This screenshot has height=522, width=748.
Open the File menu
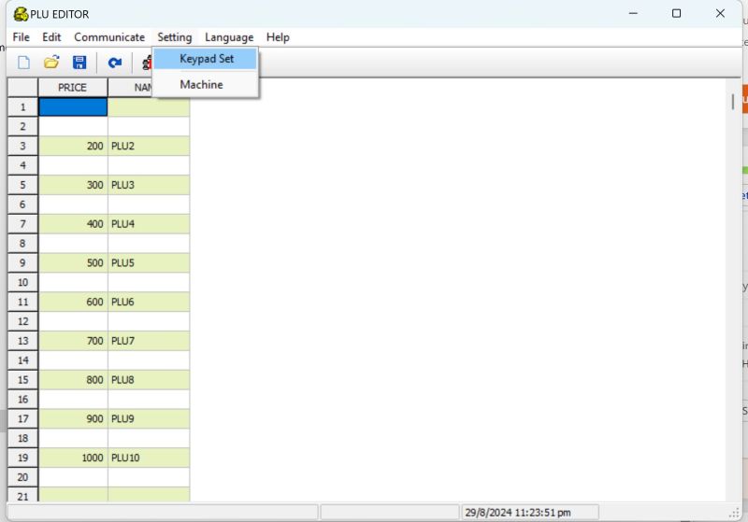pyautogui.click(x=21, y=37)
